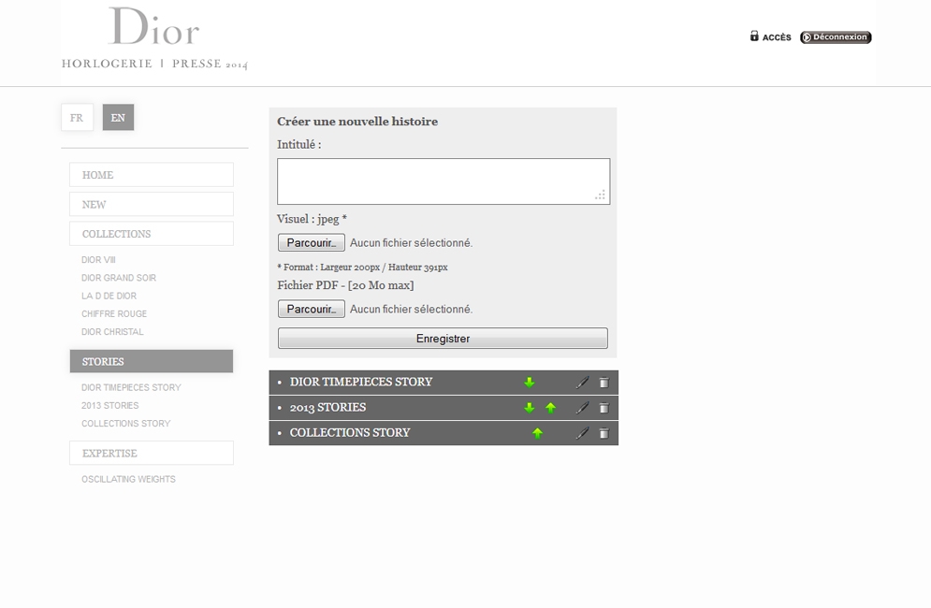Browse for the Fichier PDF file
Screen dimensions: 931x608
click(312, 310)
